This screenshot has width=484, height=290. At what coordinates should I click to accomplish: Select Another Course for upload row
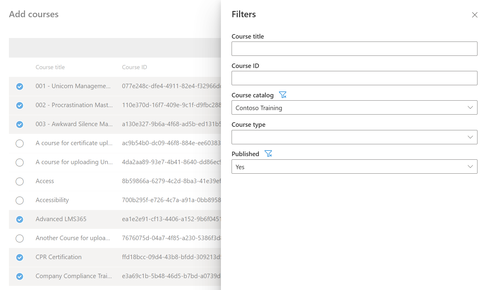[20, 238]
